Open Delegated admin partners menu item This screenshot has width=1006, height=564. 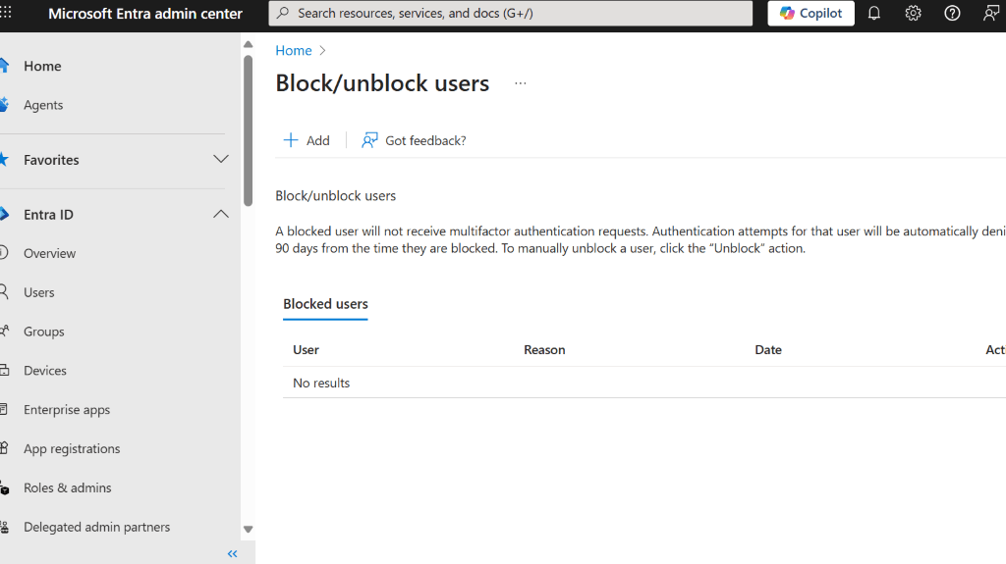tap(97, 527)
